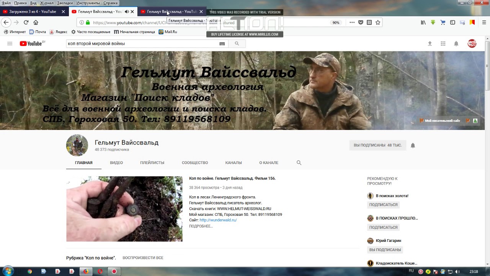
Task: Click the YouTube upload video icon
Action: coord(430,44)
